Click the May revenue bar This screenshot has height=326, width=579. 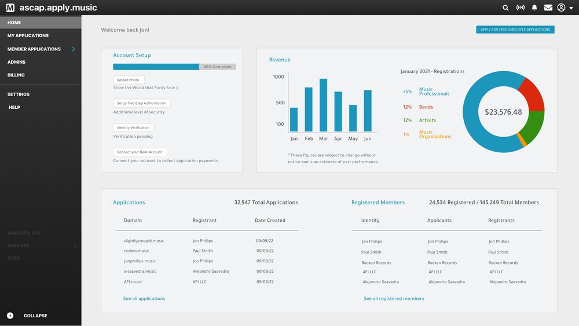(x=353, y=118)
